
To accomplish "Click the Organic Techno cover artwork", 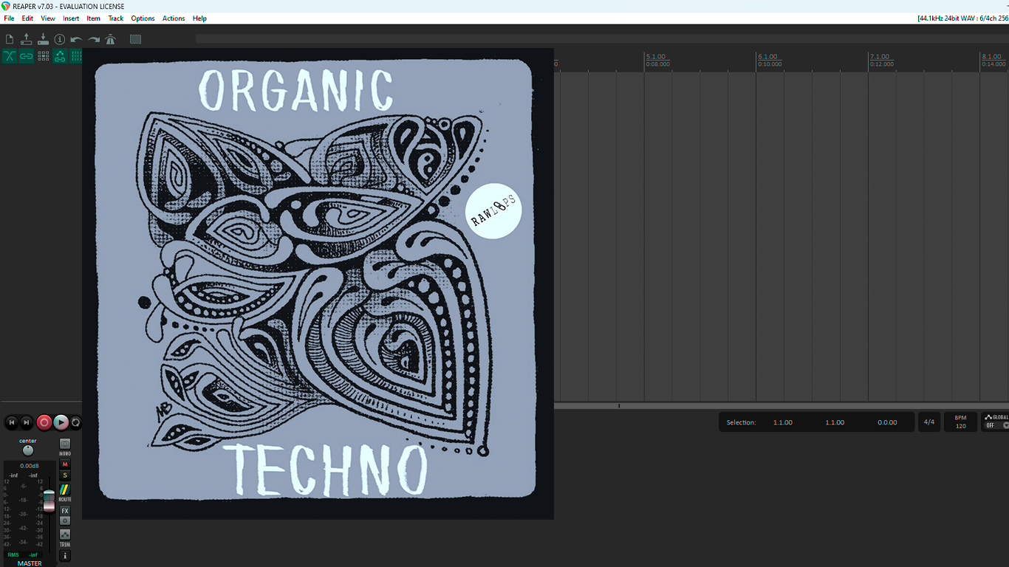I will (x=318, y=283).
